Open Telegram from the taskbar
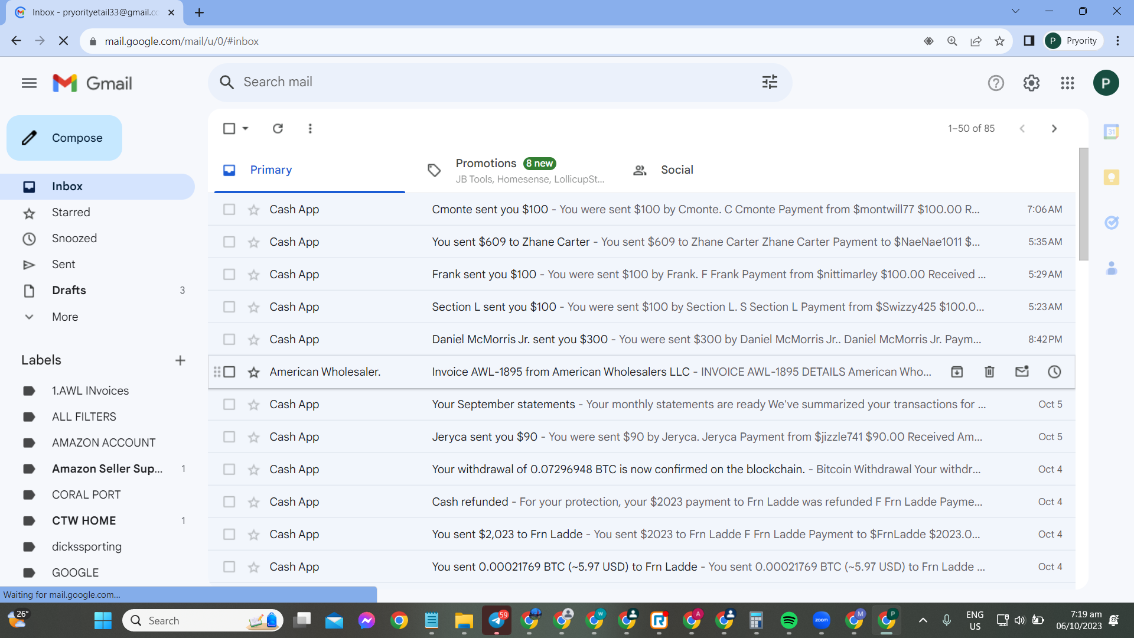 pyautogui.click(x=497, y=620)
